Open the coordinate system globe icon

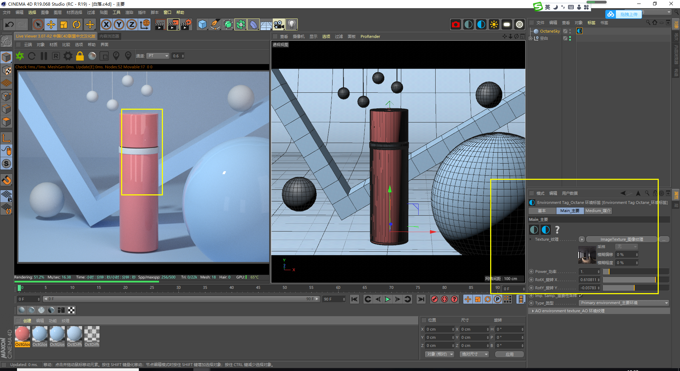[x=145, y=24]
